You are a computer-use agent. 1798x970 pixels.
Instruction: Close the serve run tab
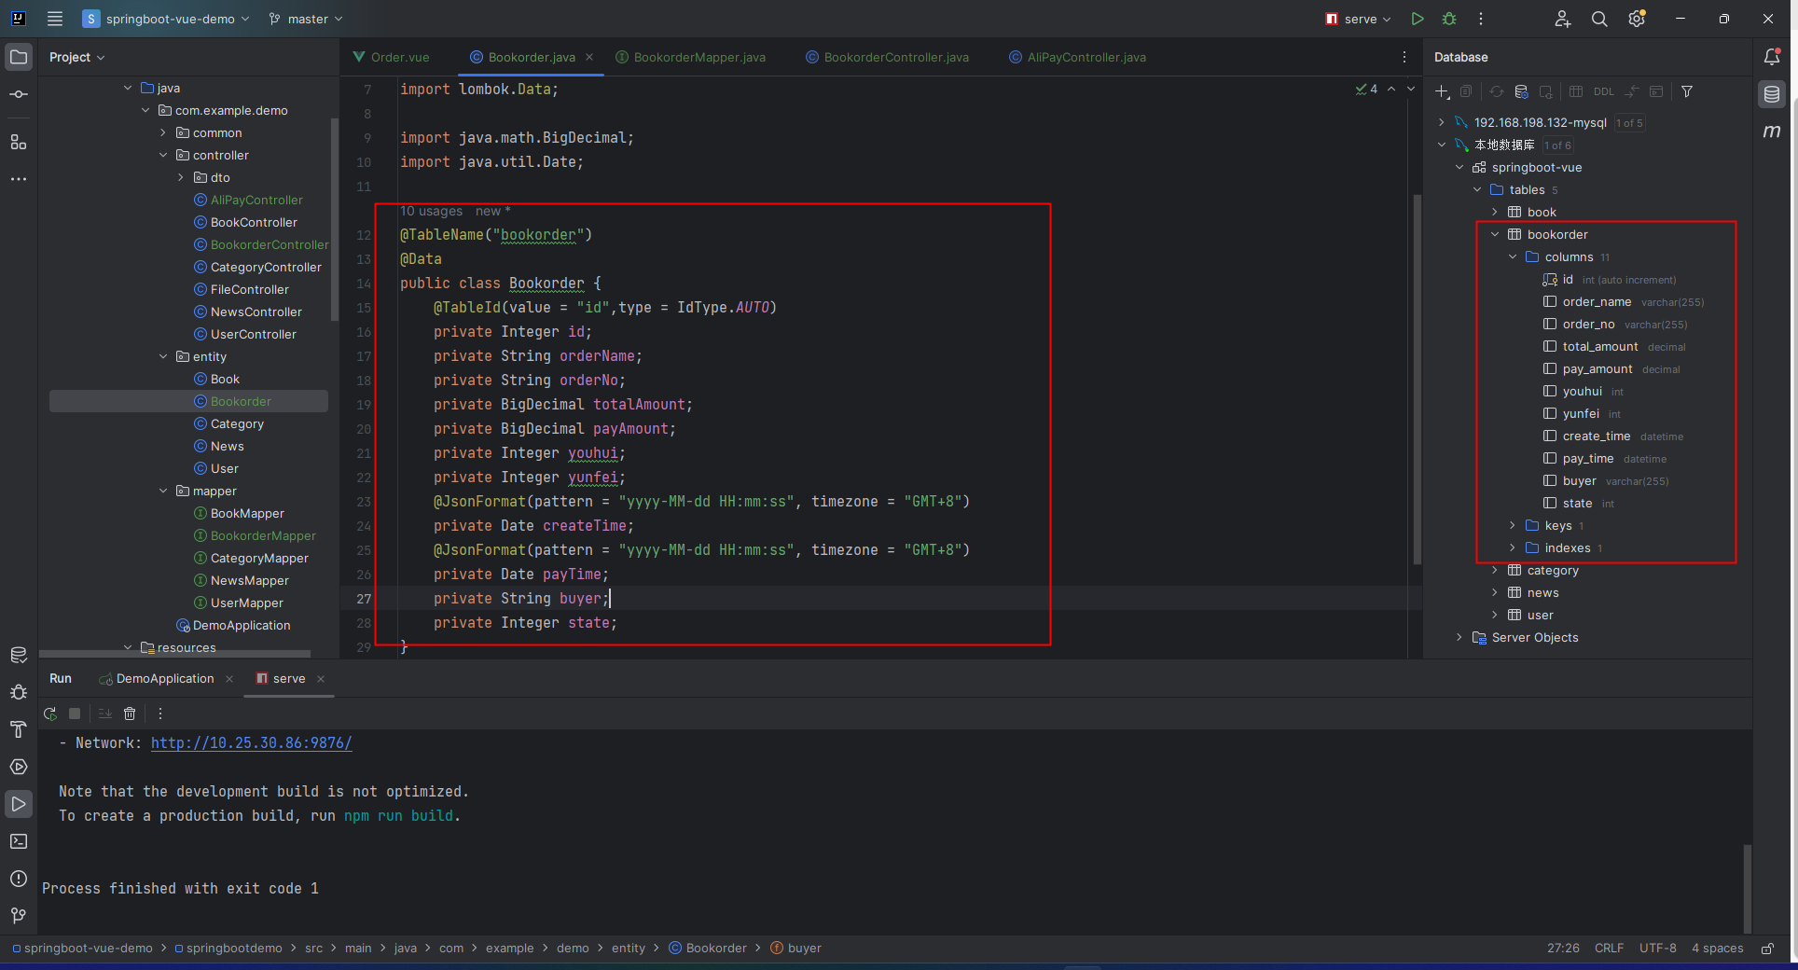(321, 679)
